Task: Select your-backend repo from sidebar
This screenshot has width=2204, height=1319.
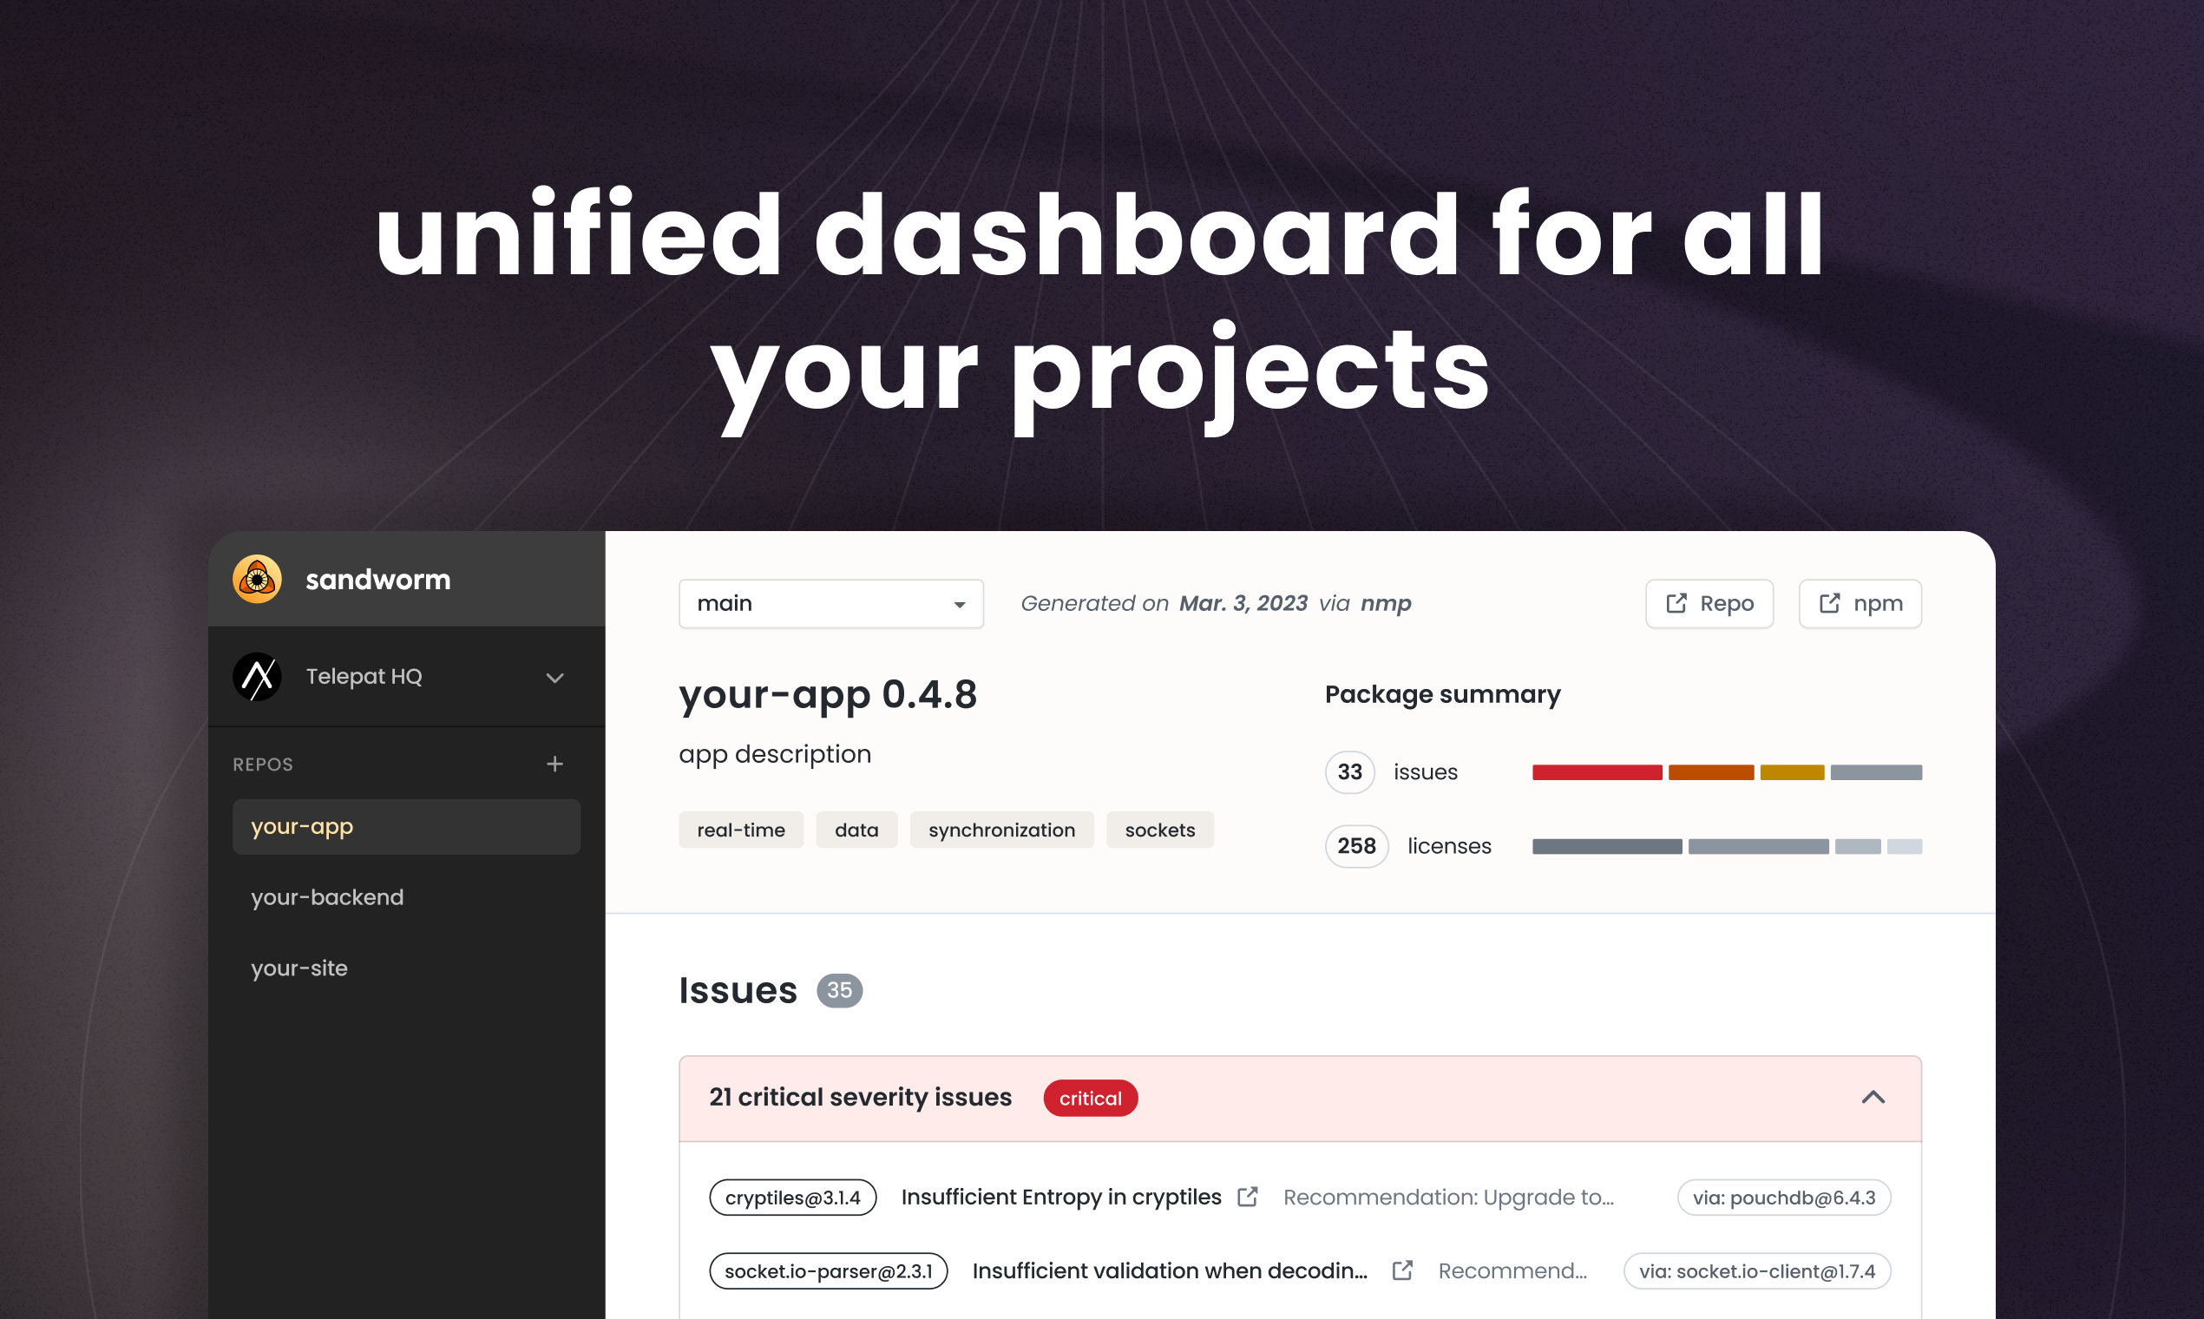Action: tap(326, 896)
